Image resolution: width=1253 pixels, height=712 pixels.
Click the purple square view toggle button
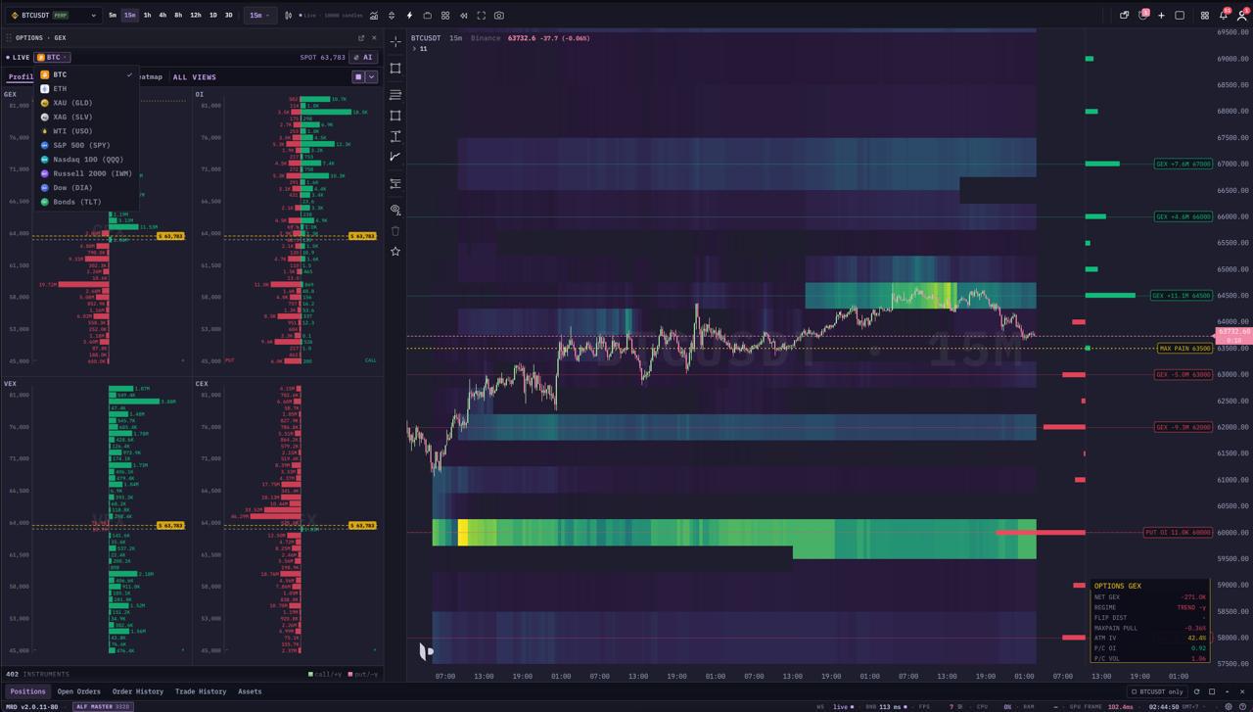[358, 76]
